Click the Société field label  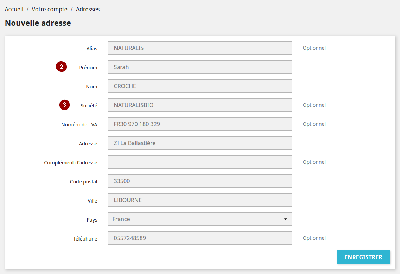coord(89,106)
